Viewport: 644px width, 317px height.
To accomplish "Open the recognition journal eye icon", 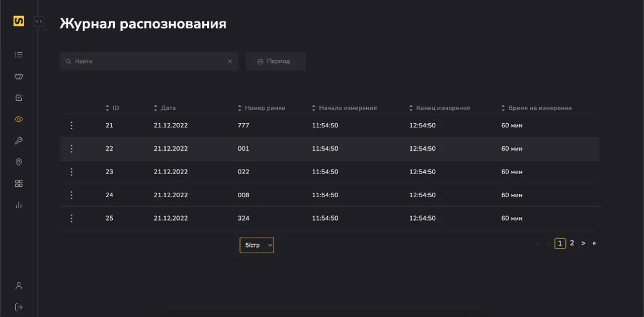I will tap(19, 119).
